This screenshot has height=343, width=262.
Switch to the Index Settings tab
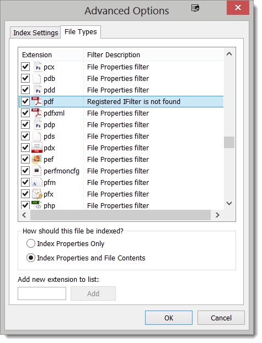[x=35, y=32]
